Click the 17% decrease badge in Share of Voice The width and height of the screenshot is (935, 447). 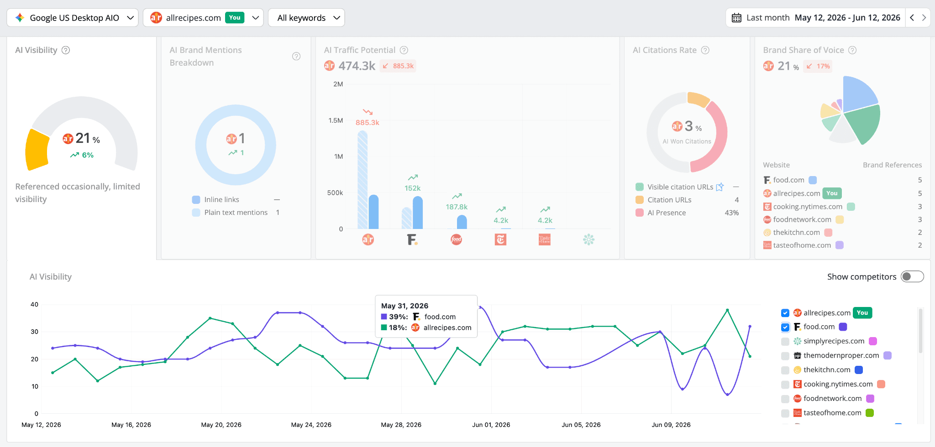[819, 66]
